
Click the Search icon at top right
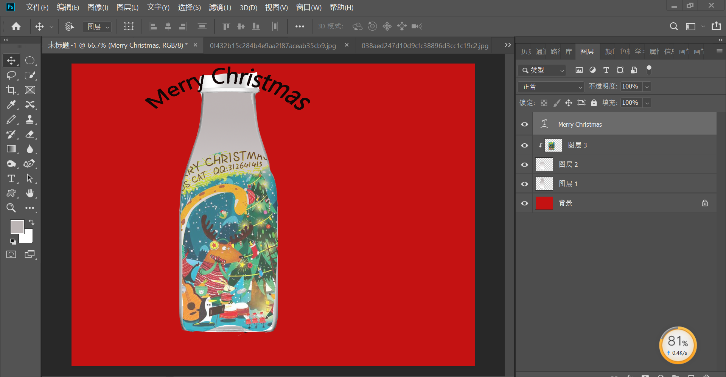674,26
